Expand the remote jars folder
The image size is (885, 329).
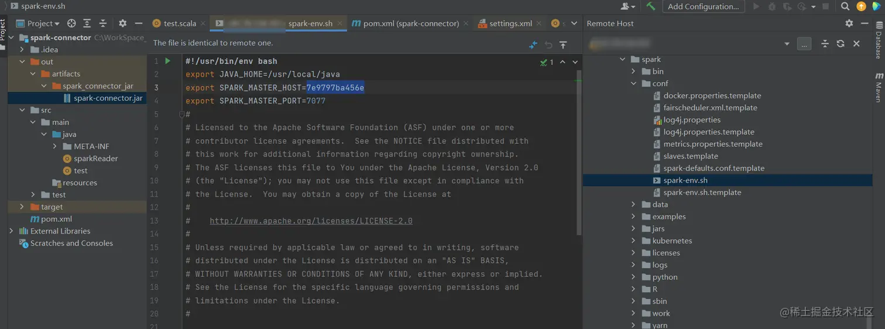[633, 229]
